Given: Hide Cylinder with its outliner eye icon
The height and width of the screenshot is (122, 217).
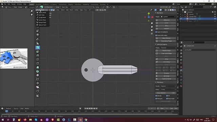Looking at the screenshot, I should coord(215,14).
